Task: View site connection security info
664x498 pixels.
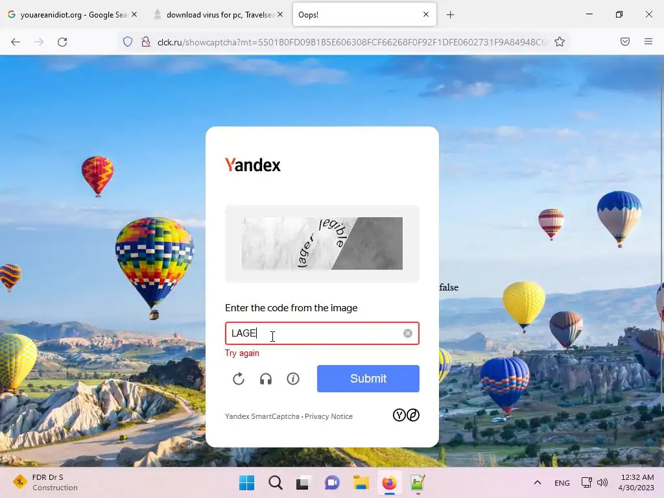Action: pyautogui.click(x=146, y=41)
